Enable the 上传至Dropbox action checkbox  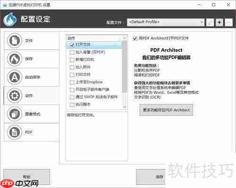(72, 82)
